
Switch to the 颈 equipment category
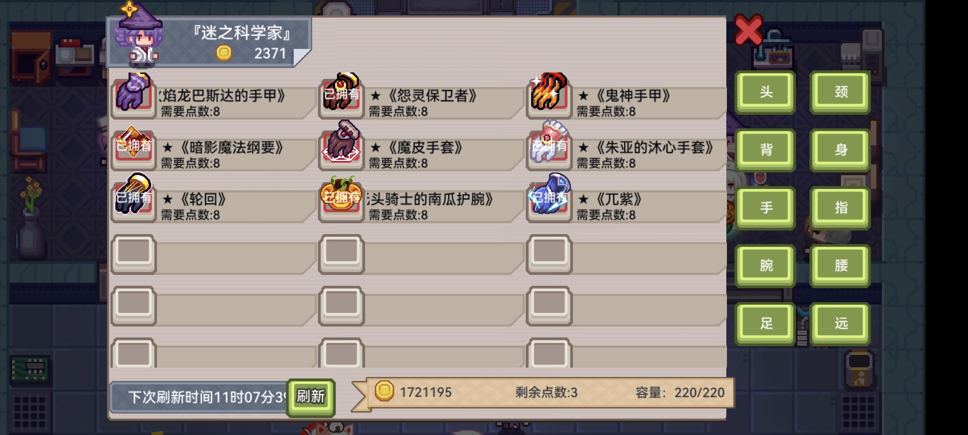pos(841,92)
